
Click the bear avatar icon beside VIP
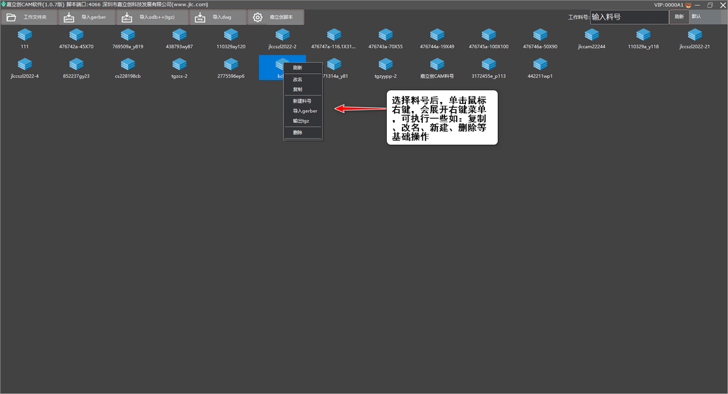click(x=689, y=5)
